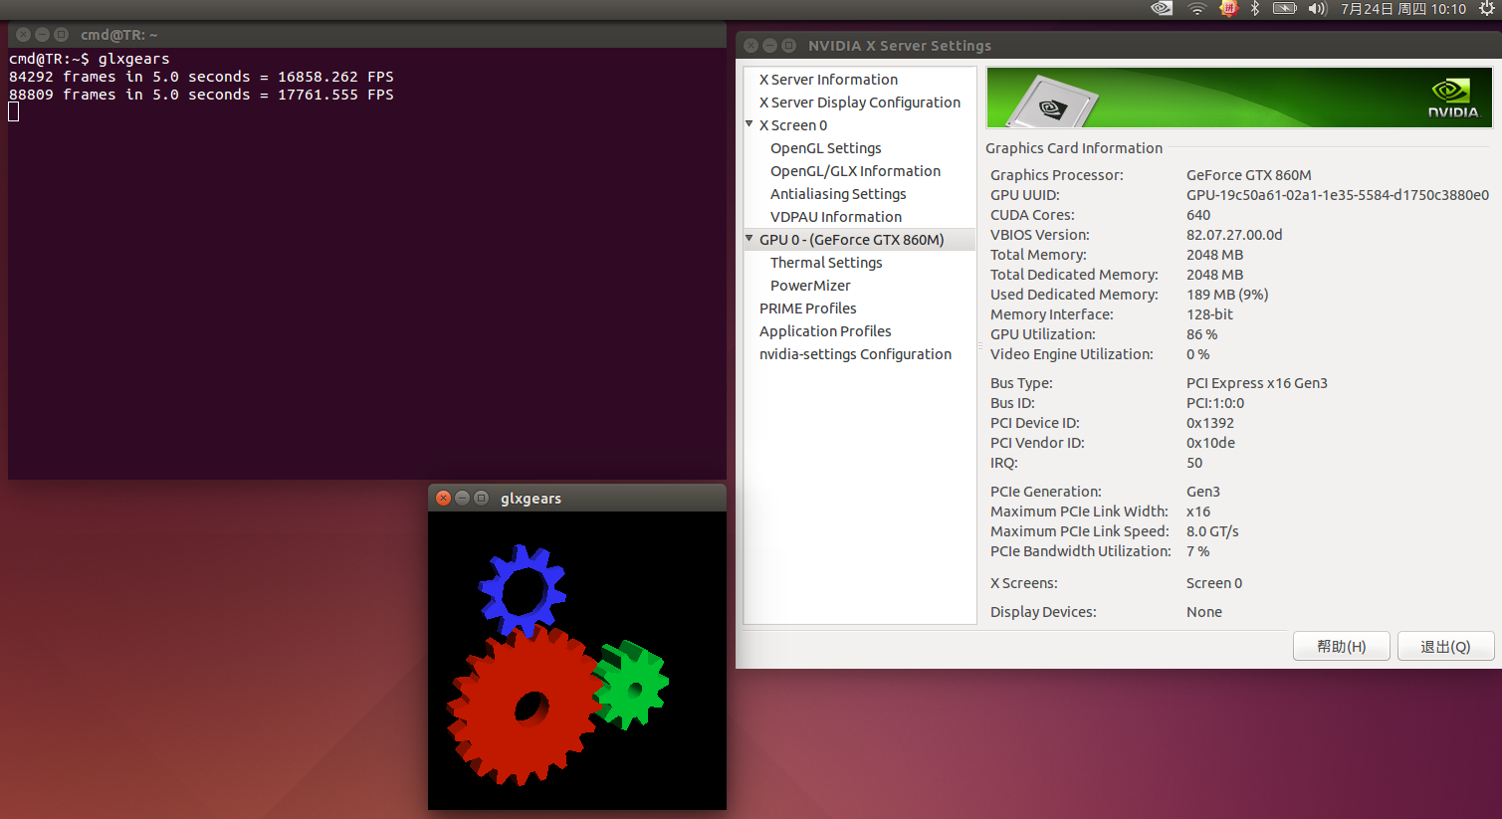
Task: Click Bus Type PCI Express x16 Gen3
Action: click(1256, 383)
